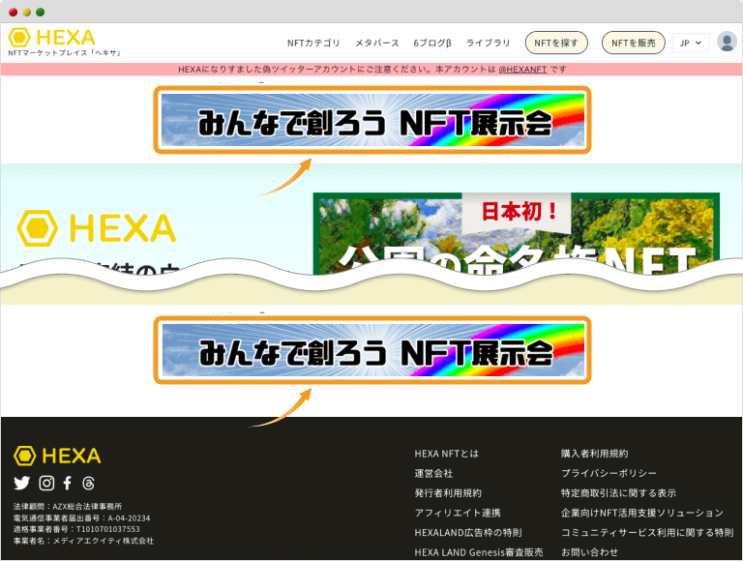Open 発行者利用規約 footer link

point(448,492)
